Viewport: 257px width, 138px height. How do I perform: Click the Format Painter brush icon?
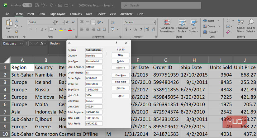(17, 32)
